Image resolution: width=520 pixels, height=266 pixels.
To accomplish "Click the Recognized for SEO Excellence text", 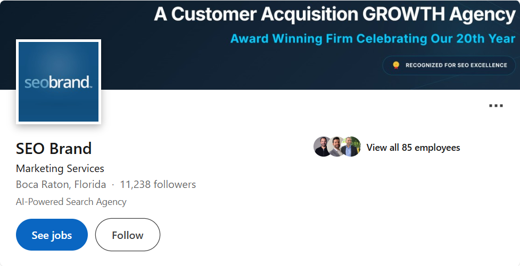I will (x=456, y=65).
